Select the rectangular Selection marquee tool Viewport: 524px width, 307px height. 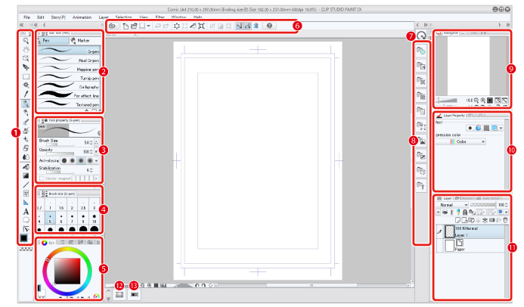pyautogui.click(x=26, y=76)
